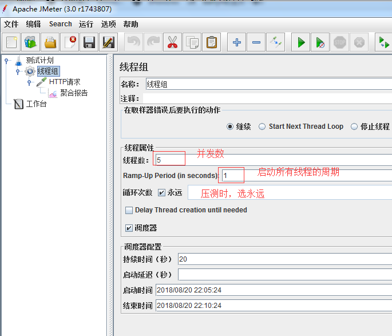The image size is (392, 336).
Task: Open the 编辑 menu
Action: (33, 24)
